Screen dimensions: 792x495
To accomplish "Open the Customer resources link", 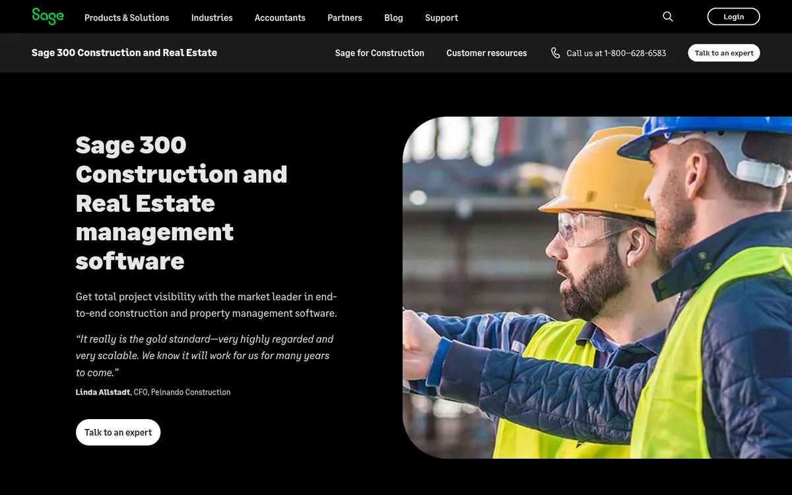I will point(486,53).
